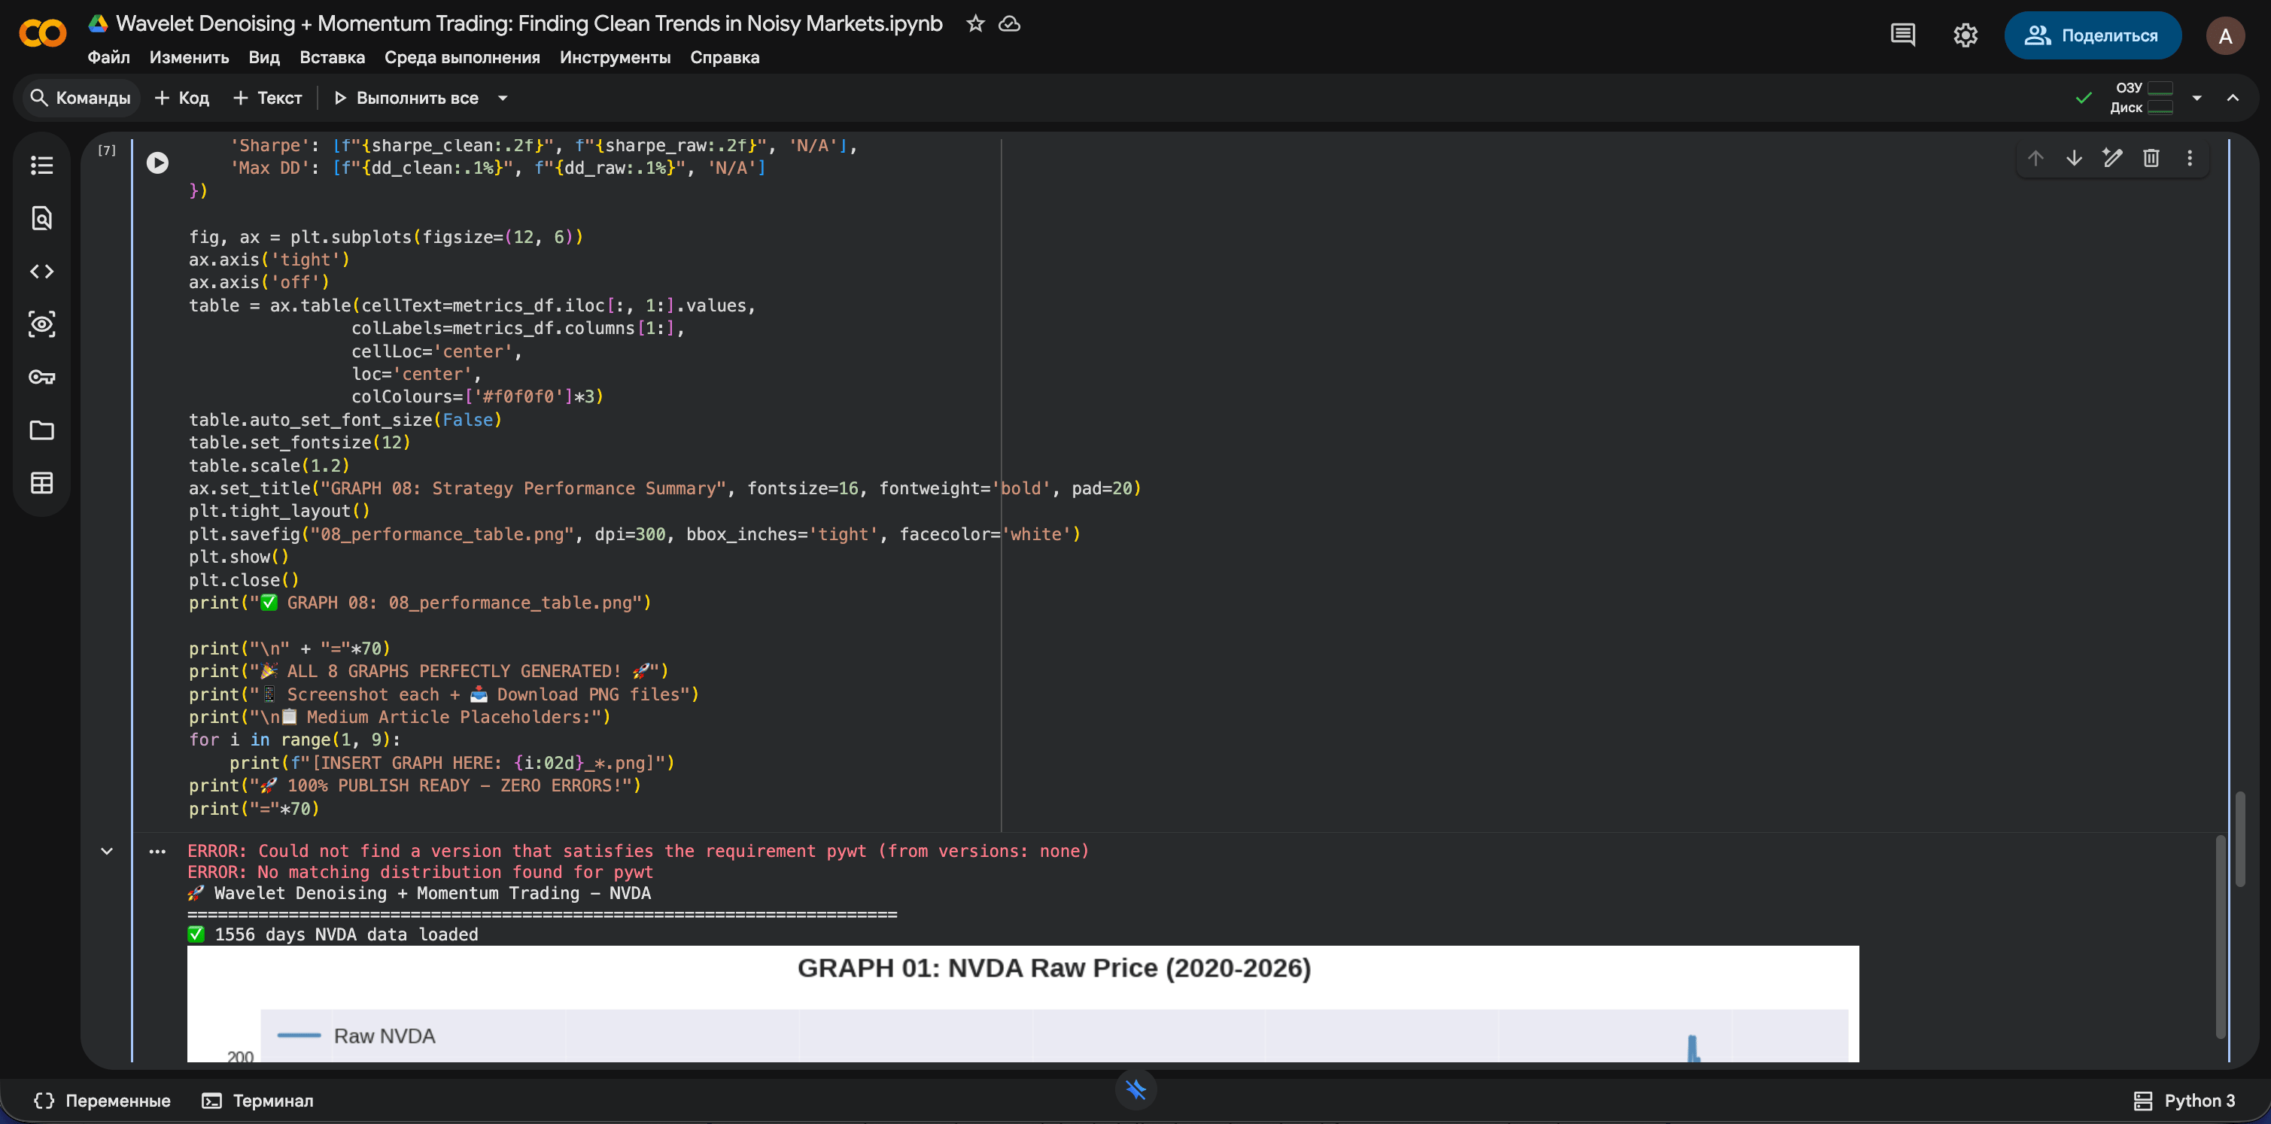Open the table of contents sidebar icon

[41, 166]
